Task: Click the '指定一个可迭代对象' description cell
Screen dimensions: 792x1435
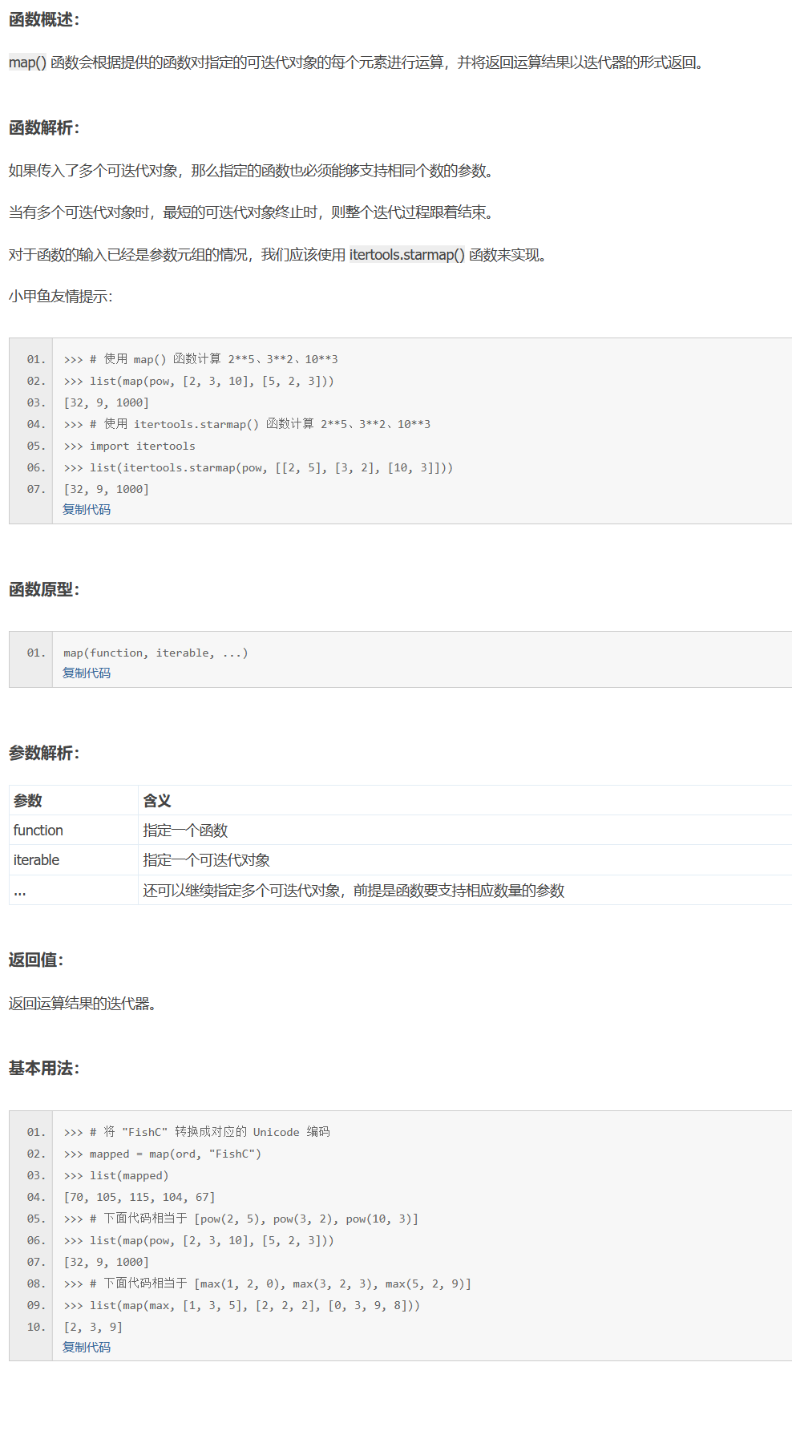Action: pyautogui.click(x=465, y=860)
